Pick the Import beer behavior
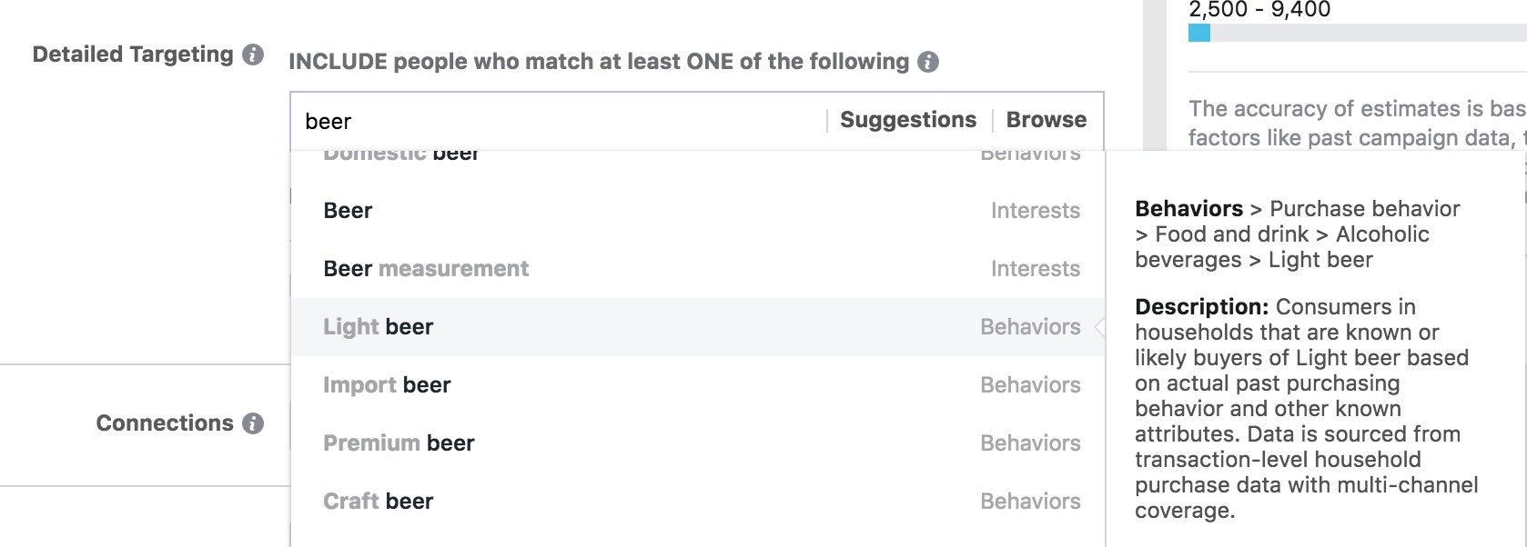1527x547 pixels. (387, 385)
